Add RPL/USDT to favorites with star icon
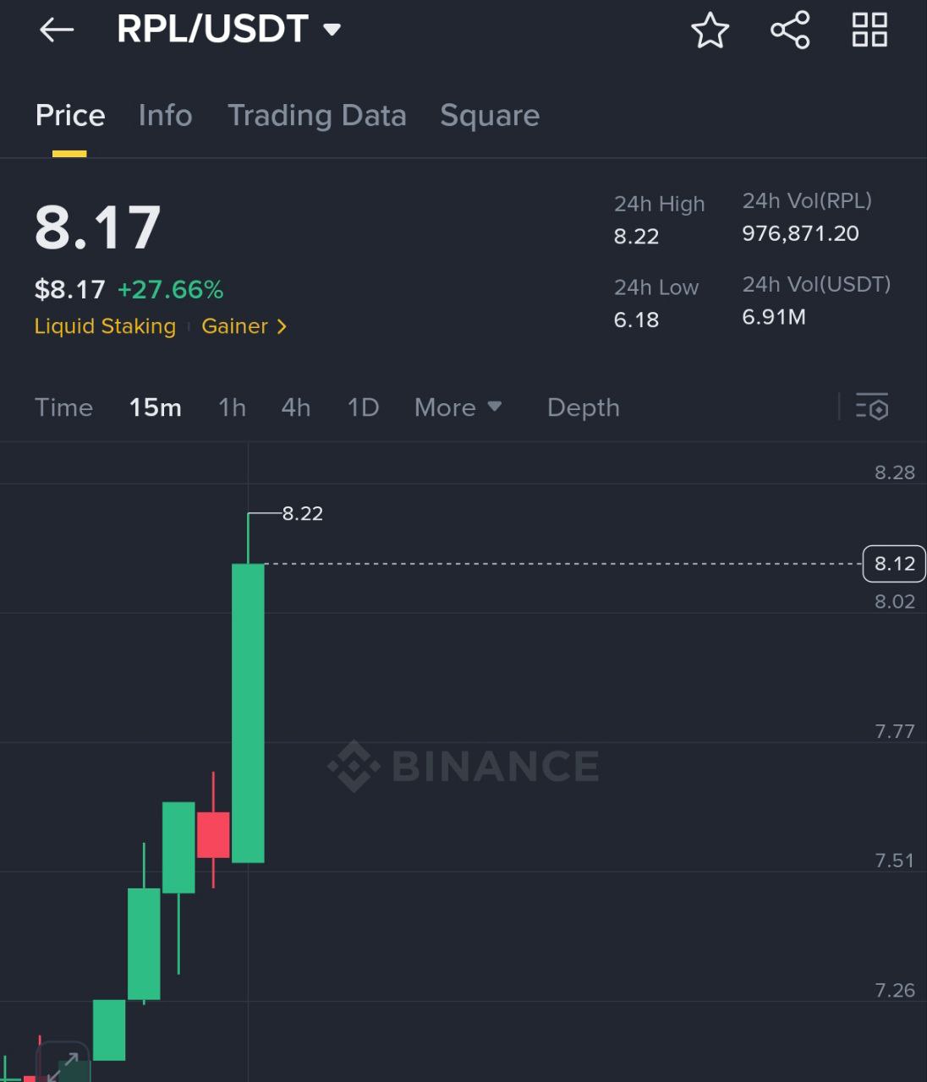This screenshot has width=927, height=1082. pos(710,30)
